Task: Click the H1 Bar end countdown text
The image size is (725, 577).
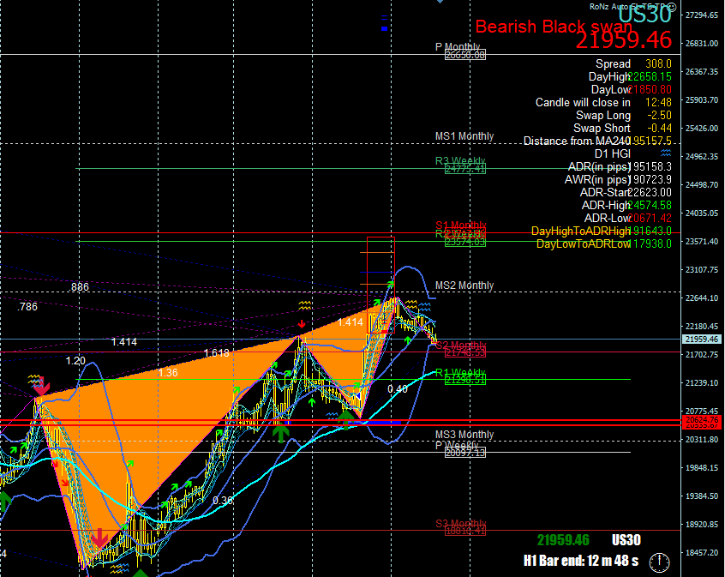Action: pyautogui.click(x=581, y=561)
